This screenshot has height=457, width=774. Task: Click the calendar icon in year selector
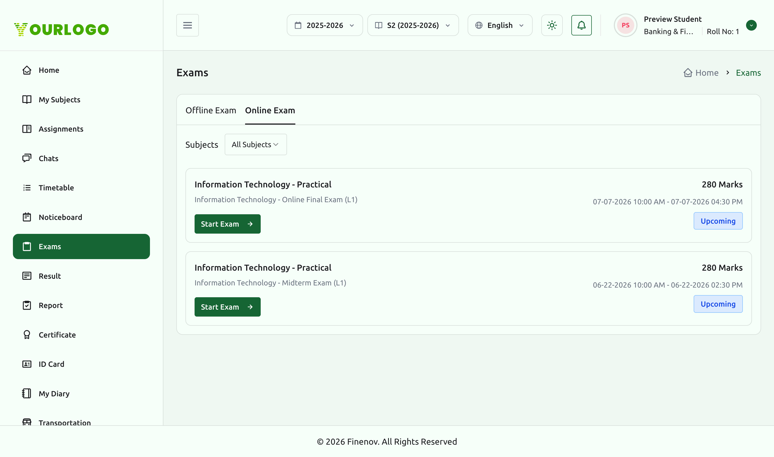[x=298, y=25]
